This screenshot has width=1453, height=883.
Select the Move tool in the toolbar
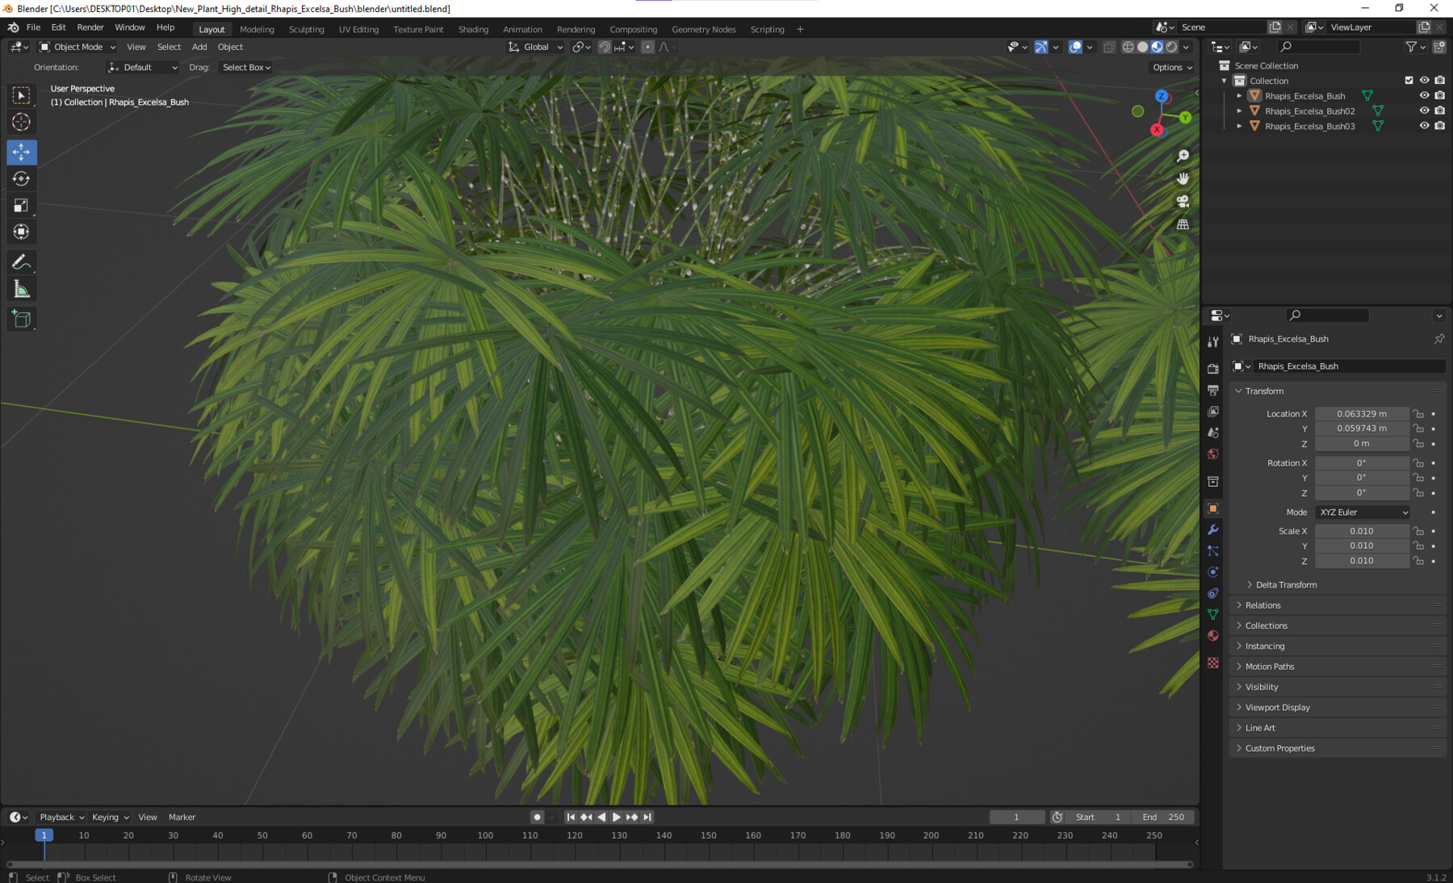point(22,152)
